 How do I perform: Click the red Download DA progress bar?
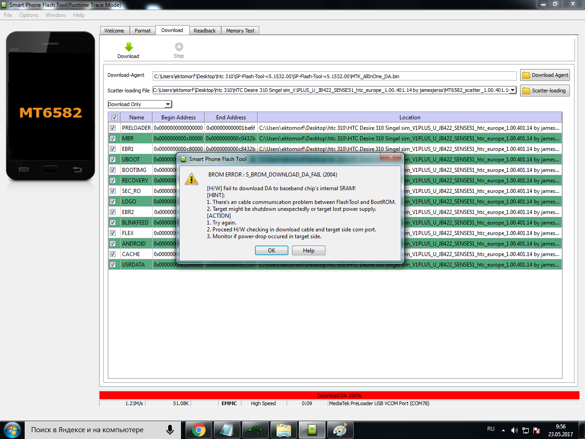click(339, 396)
